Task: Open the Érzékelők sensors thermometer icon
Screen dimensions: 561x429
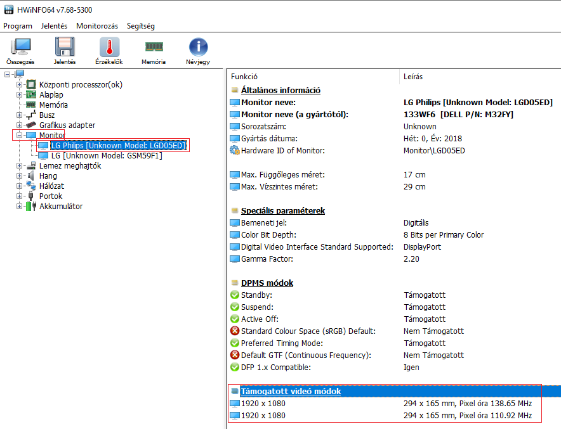Action: [109, 48]
